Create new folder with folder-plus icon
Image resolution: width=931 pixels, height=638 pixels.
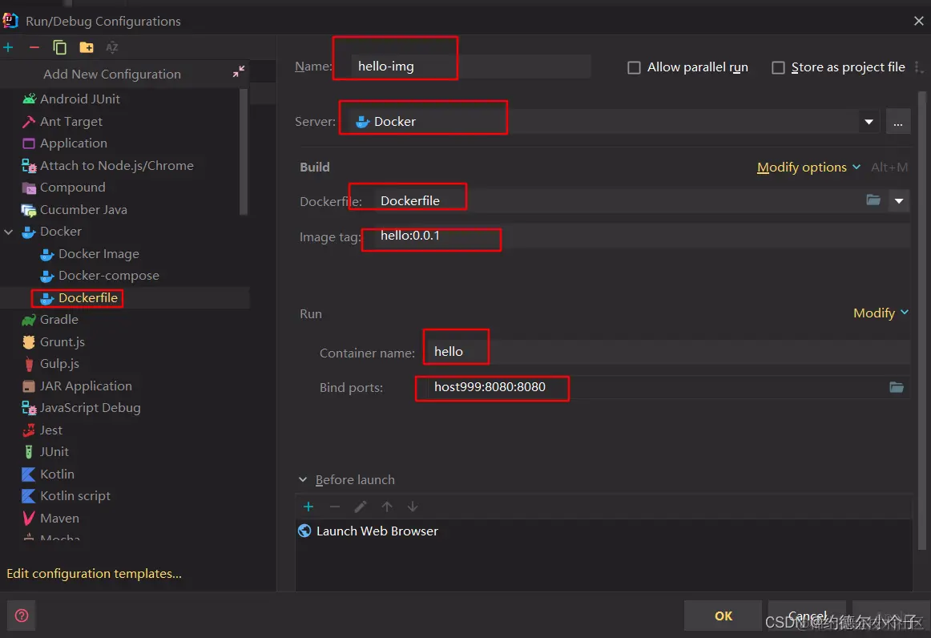pyautogui.click(x=87, y=47)
